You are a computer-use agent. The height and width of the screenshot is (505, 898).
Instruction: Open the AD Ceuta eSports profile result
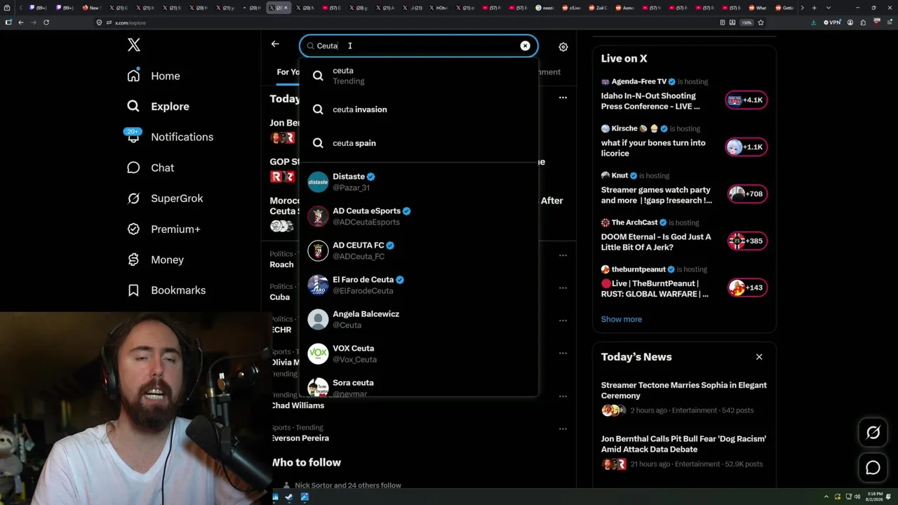point(419,216)
